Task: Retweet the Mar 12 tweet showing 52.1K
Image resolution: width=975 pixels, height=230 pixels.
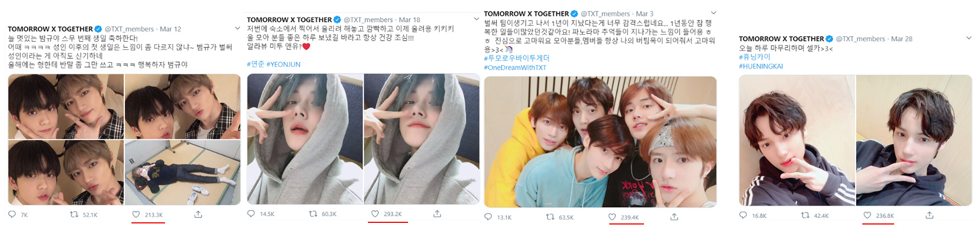Action: point(74,215)
